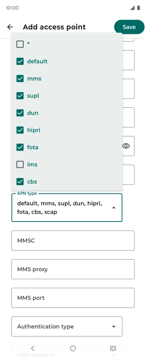Open the APN protocol dropdown
This screenshot has height=357, width=146.
pyautogui.click(x=67, y=352)
